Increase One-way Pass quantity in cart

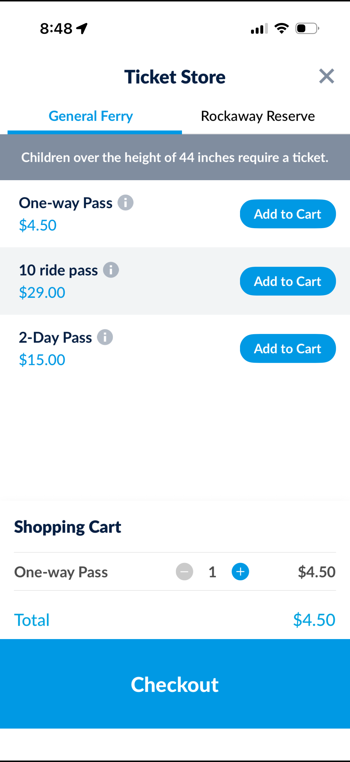pos(240,571)
